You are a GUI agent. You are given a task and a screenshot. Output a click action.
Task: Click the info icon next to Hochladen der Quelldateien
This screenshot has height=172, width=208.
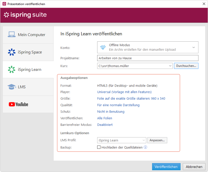(x=145, y=147)
